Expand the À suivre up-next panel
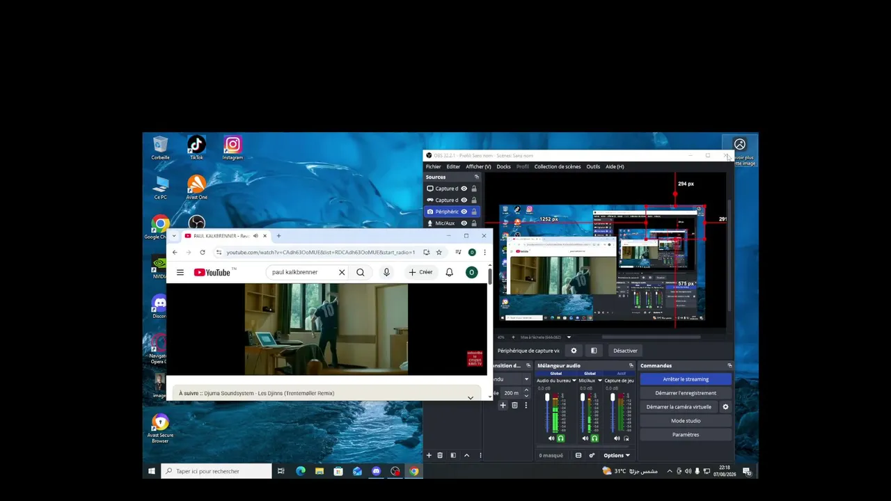The width and height of the screenshot is (891, 501). [x=471, y=397]
